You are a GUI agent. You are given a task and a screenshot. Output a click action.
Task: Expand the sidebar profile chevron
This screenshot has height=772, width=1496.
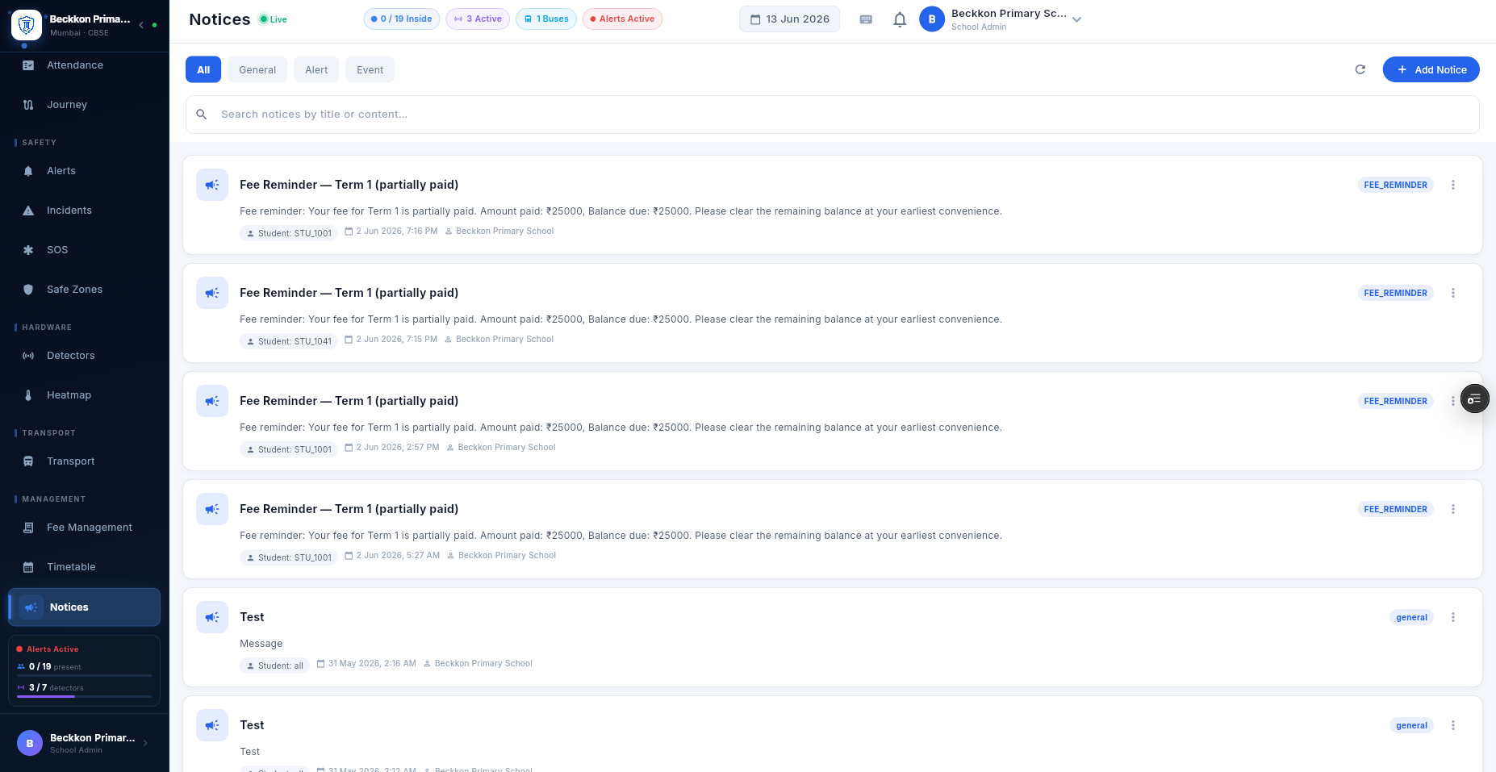click(x=145, y=743)
